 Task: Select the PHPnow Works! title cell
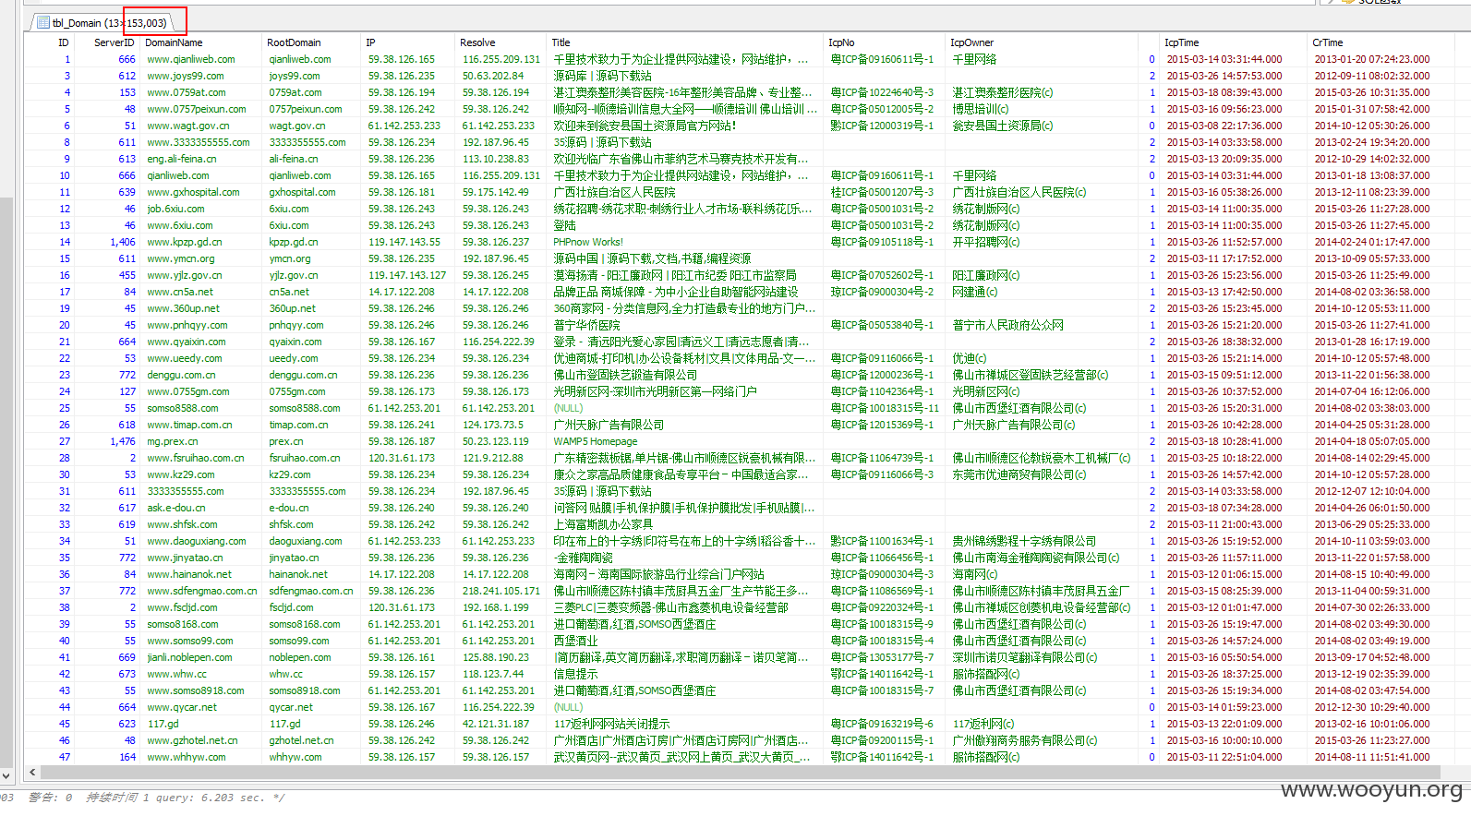(x=588, y=242)
